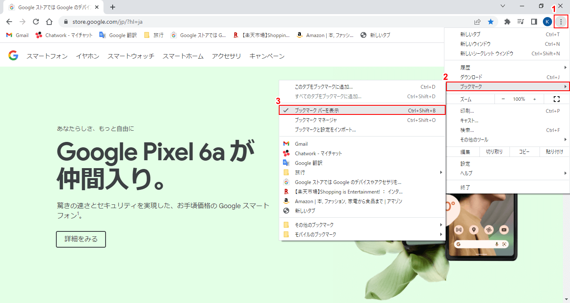Click the tab search chevron in title bar
This screenshot has height=303, width=570.
[x=503, y=6]
